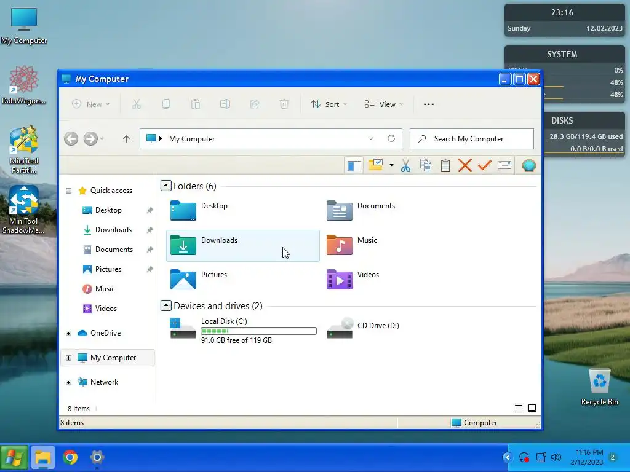630x472 pixels.
Task: Open the New dropdown menu
Action: click(91, 104)
